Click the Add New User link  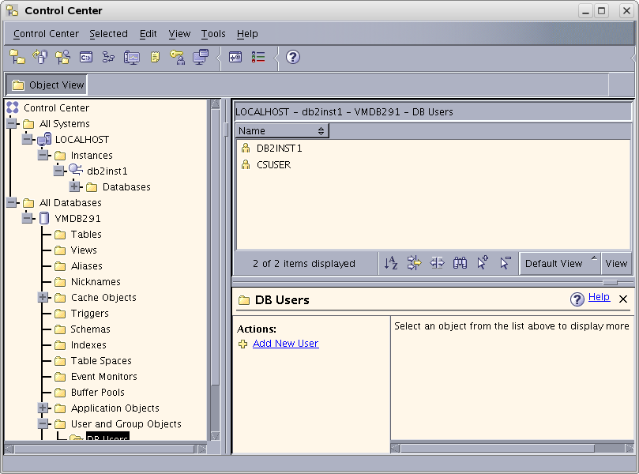285,343
